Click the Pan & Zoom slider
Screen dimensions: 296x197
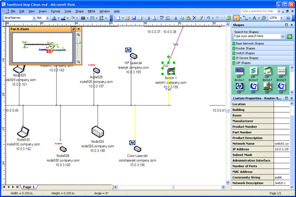coord(78,48)
